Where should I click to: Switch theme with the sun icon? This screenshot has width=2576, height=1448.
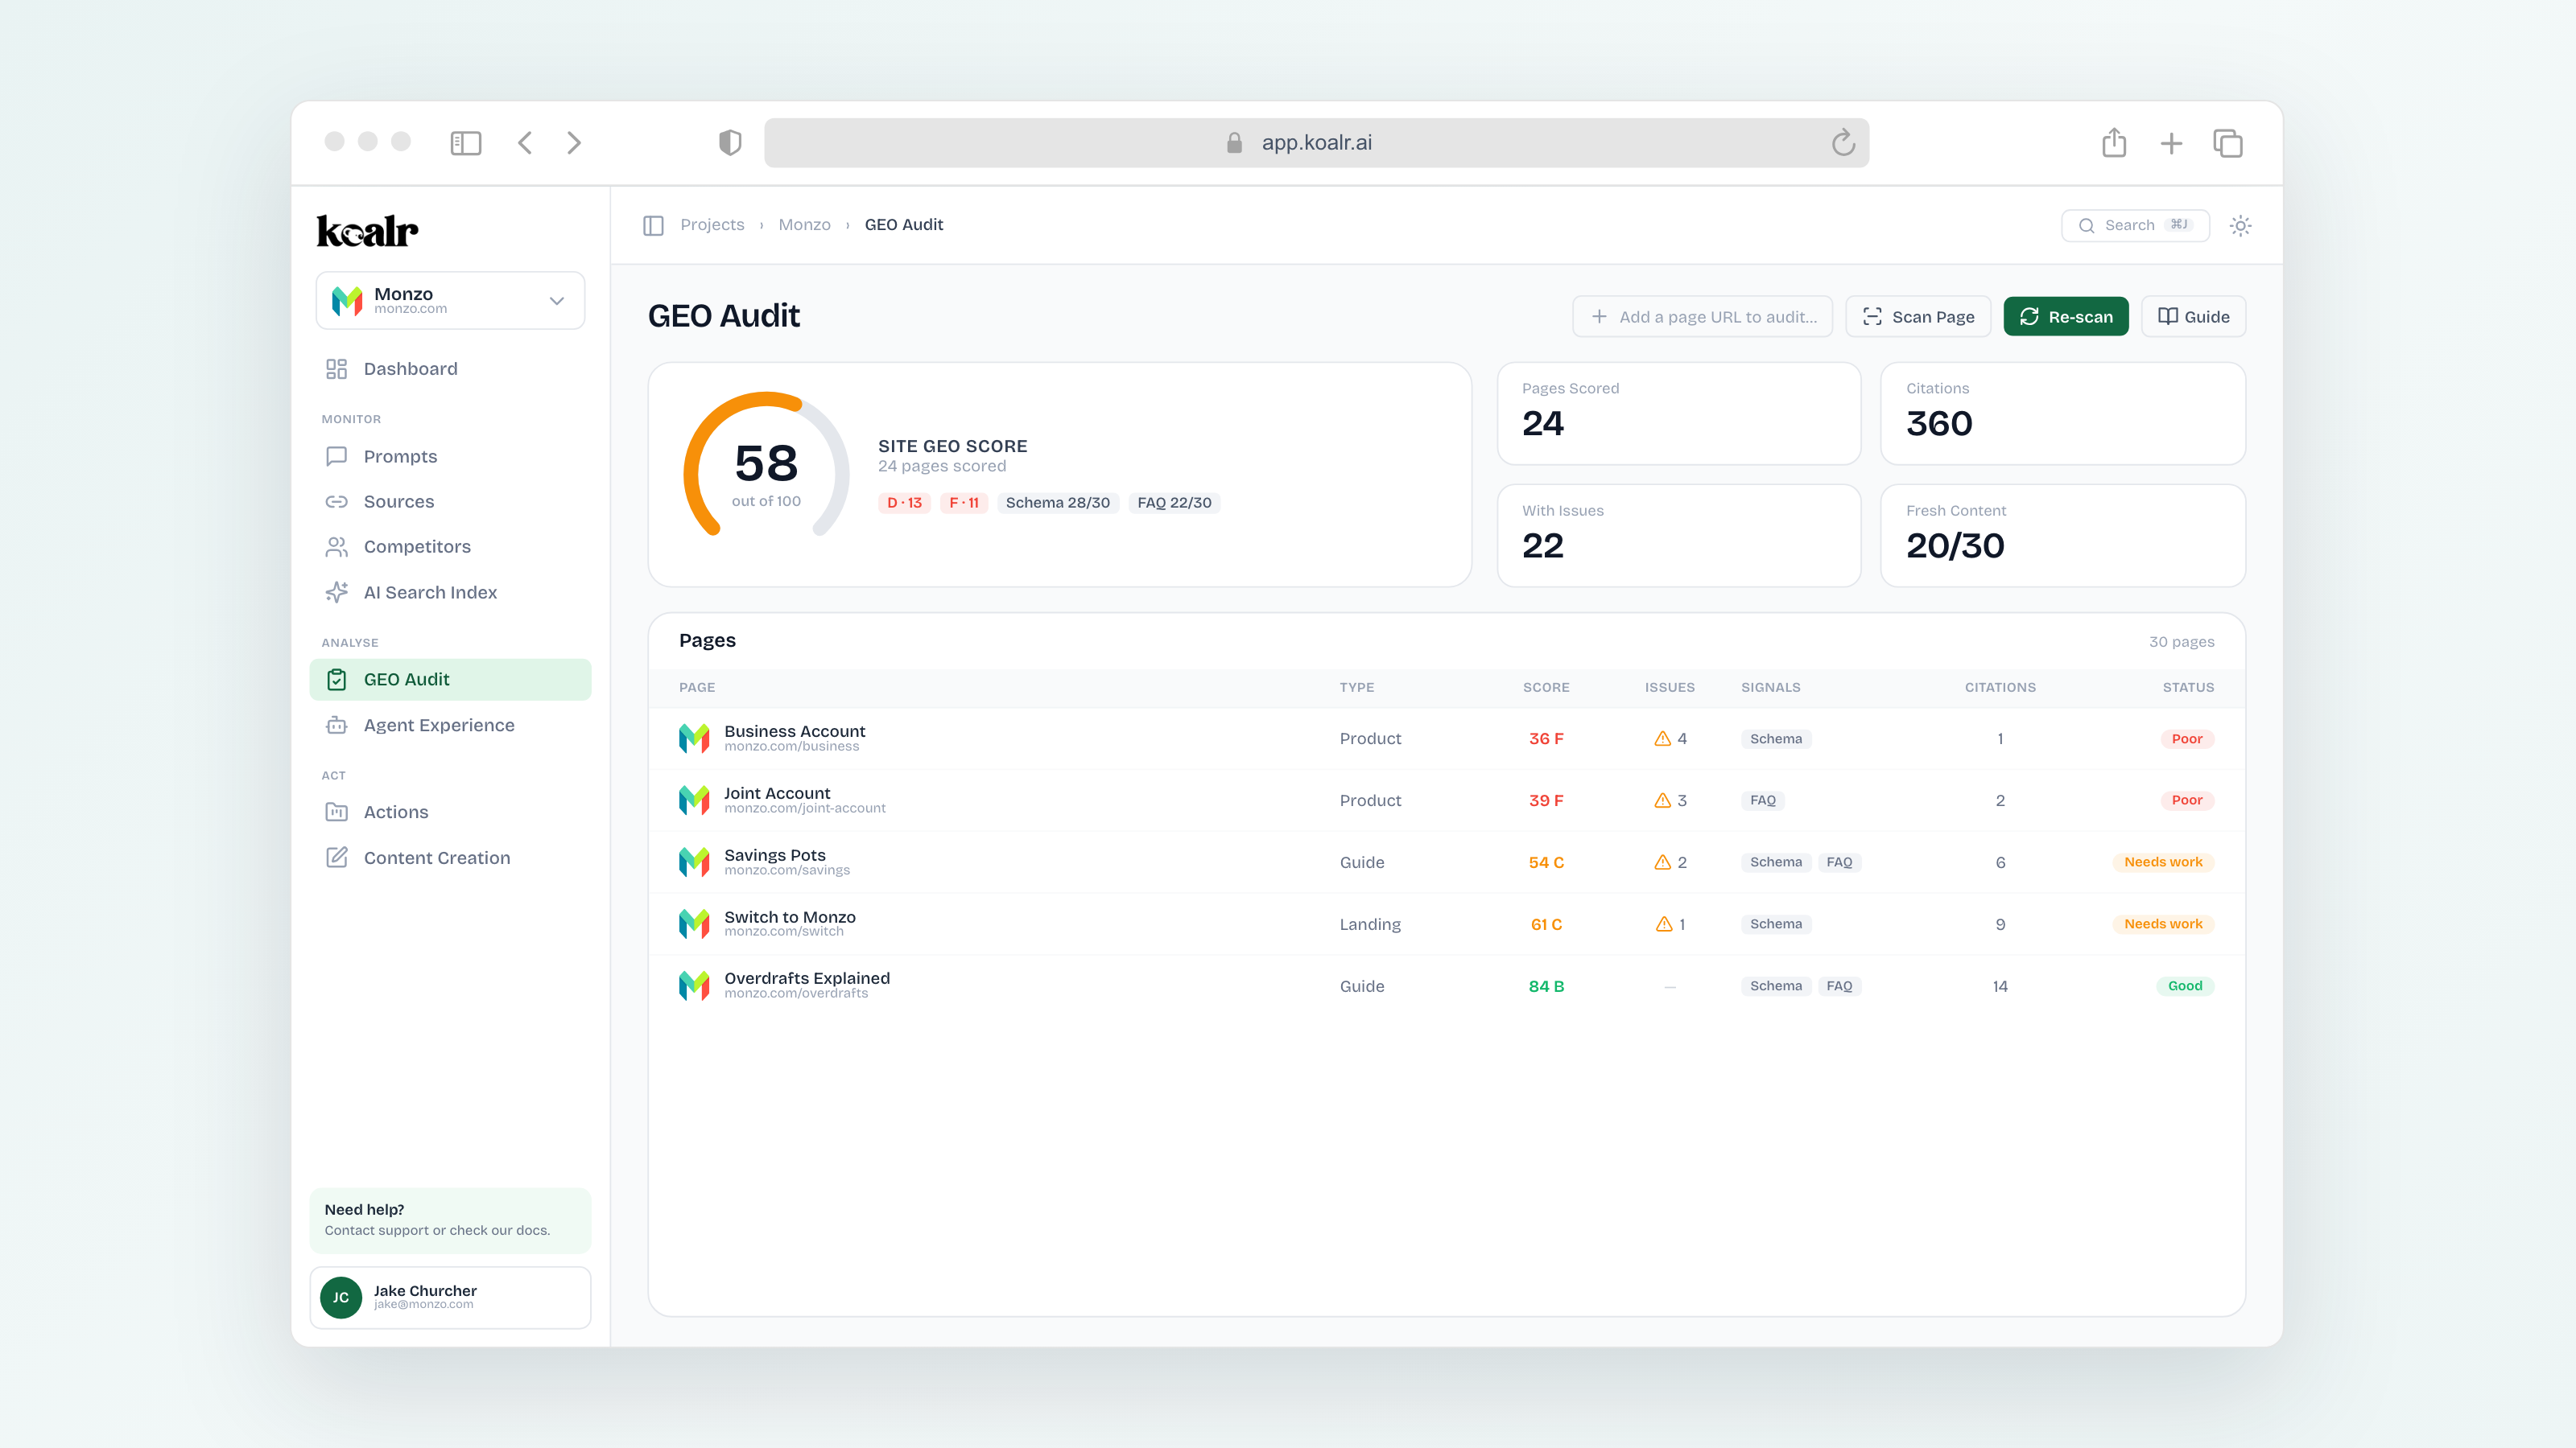(2240, 225)
